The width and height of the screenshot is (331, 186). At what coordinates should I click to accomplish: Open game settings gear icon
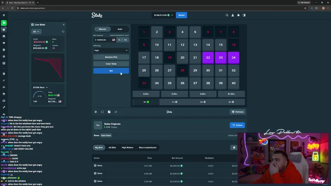[x=95, y=112]
